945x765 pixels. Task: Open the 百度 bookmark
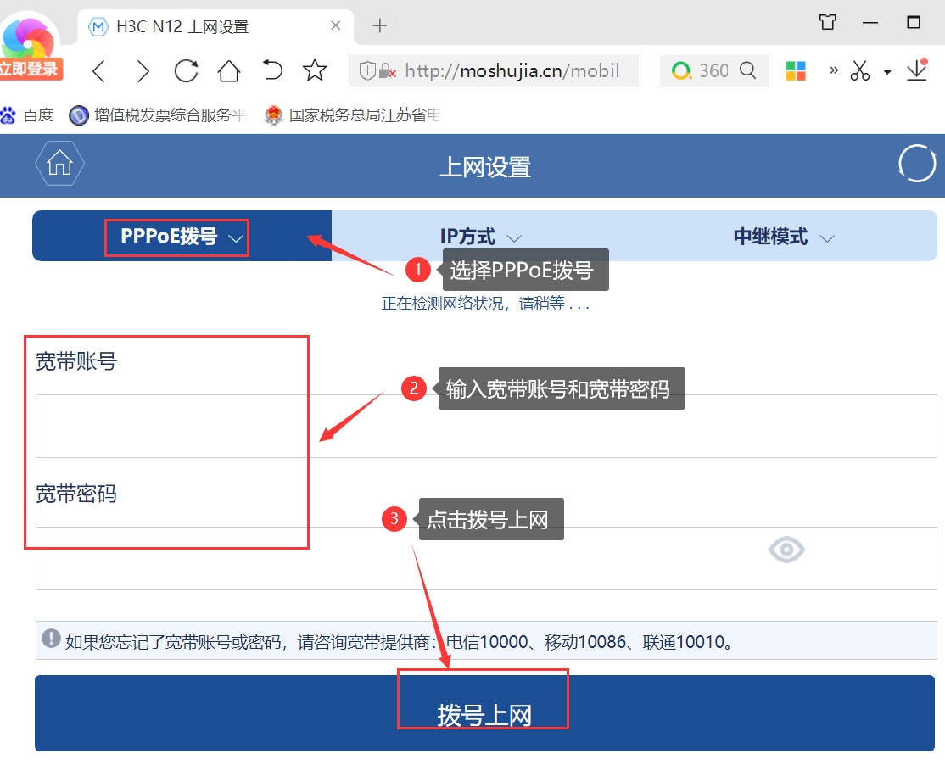coord(27,115)
